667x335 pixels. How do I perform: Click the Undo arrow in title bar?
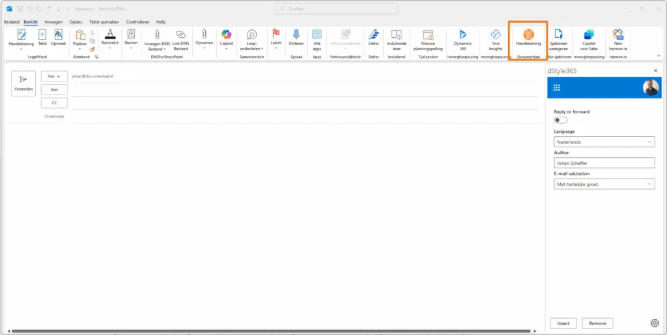29,8
